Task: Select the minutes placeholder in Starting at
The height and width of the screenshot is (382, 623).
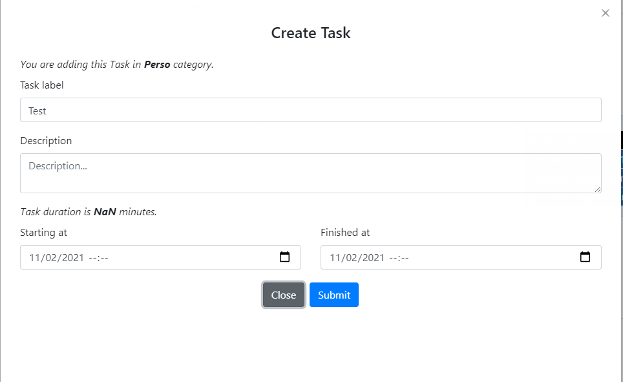Action: [x=103, y=257]
